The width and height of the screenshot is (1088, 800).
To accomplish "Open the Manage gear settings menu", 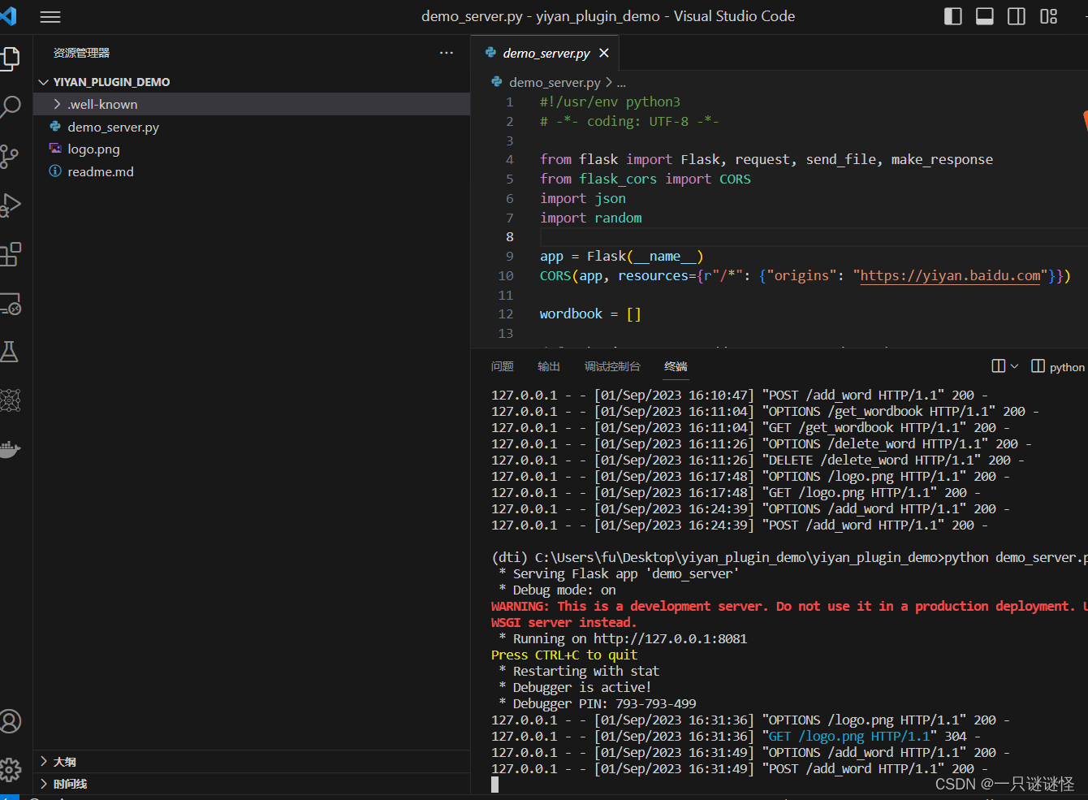I will 10,769.
